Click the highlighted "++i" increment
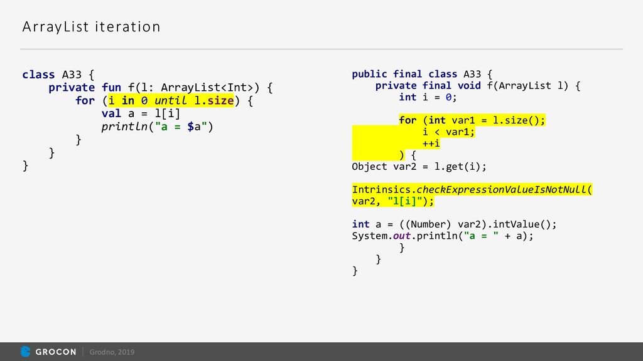Screen dimensions: 643x361 click(431, 144)
